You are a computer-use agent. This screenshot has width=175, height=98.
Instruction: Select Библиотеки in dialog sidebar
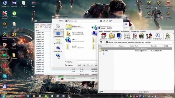point(58,42)
